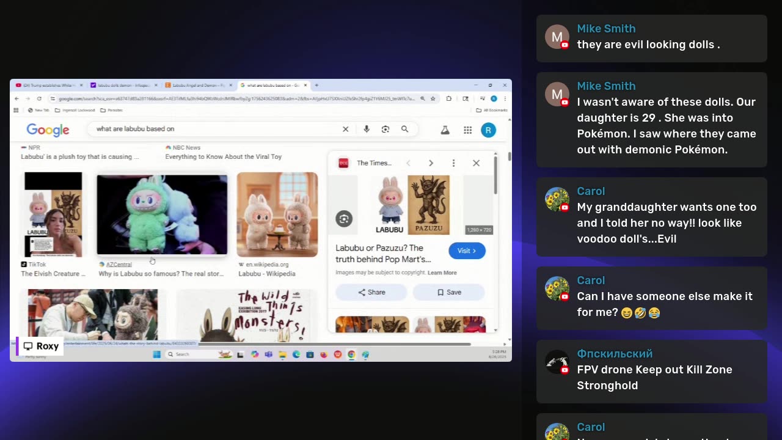782x440 pixels.
Task: Click the magnifier search button in Google
Action: click(404, 129)
